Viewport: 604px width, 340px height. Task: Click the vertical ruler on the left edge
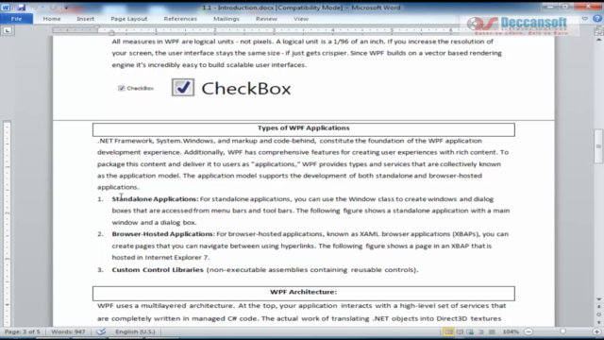point(7,224)
